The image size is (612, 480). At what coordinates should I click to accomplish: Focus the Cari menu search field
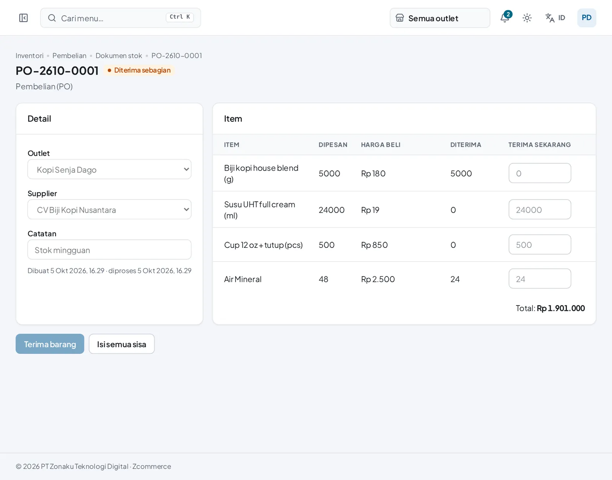tap(120, 18)
